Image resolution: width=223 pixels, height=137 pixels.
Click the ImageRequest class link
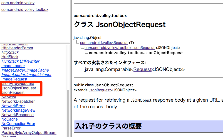(14, 79)
